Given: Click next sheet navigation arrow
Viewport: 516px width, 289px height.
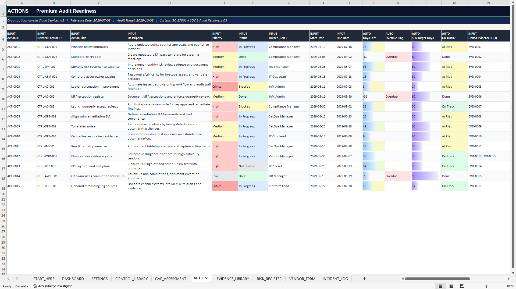Looking at the screenshot, I should pyautogui.click(x=17, y=279).
